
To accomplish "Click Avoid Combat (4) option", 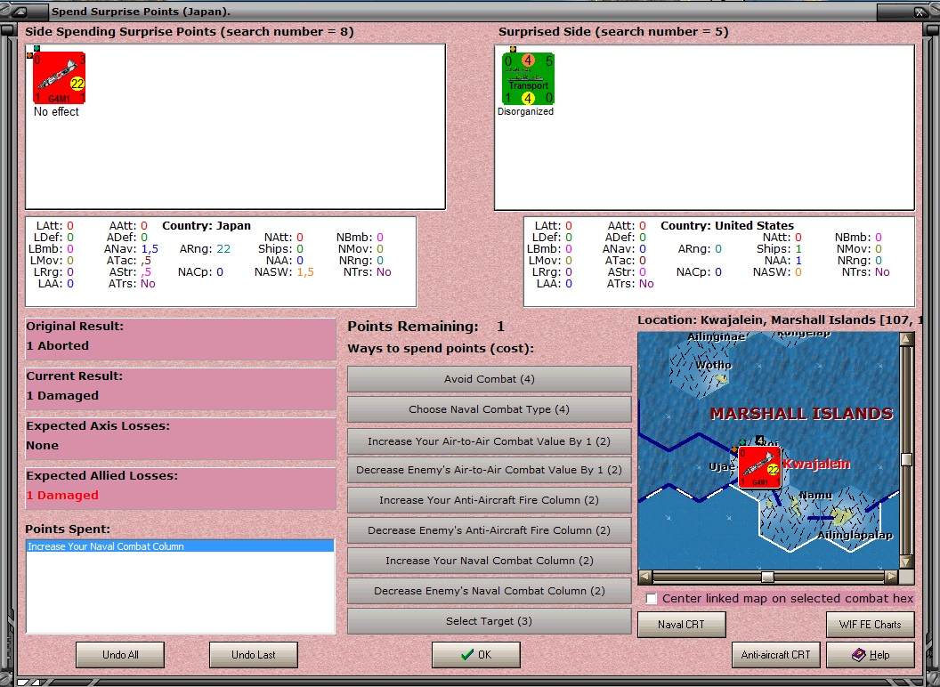I will (x=490, y=379).
